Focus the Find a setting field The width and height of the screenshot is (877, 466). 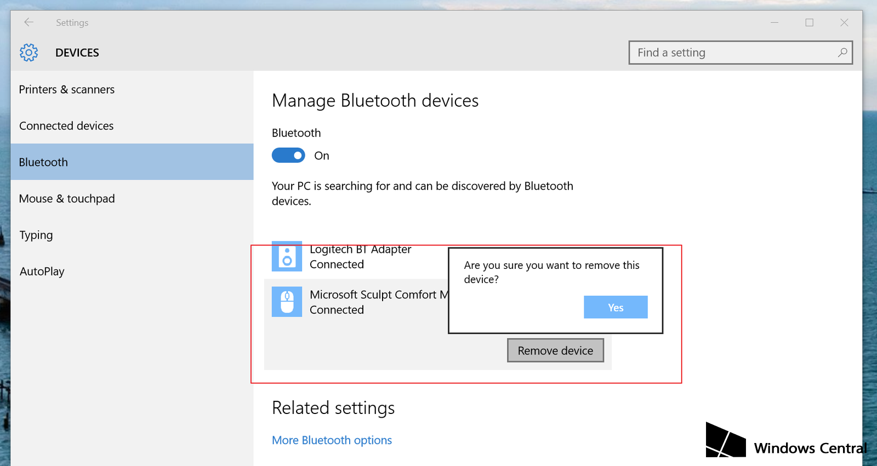pyautogui.click(x=741, y=53)
